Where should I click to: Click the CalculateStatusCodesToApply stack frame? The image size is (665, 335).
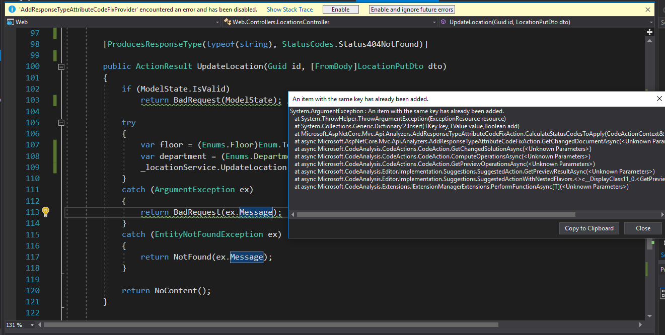pos(479,134)
